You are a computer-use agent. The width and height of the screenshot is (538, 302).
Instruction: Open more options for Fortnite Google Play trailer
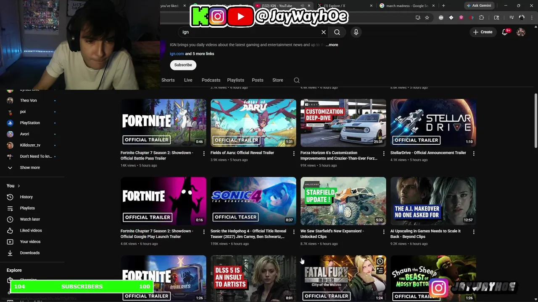204,232
